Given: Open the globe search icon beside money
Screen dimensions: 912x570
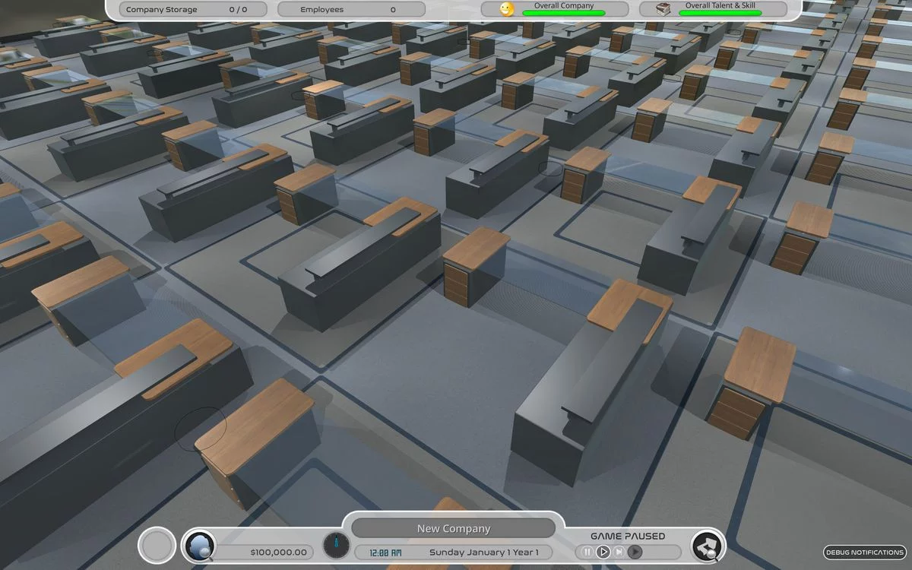Looking at the screenshot, I should pyautogui.click(x=200, y=546).
